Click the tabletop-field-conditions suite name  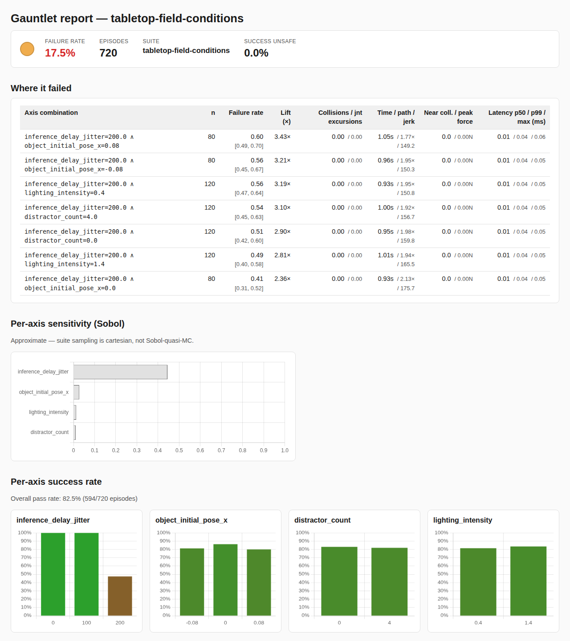(186, 51)
